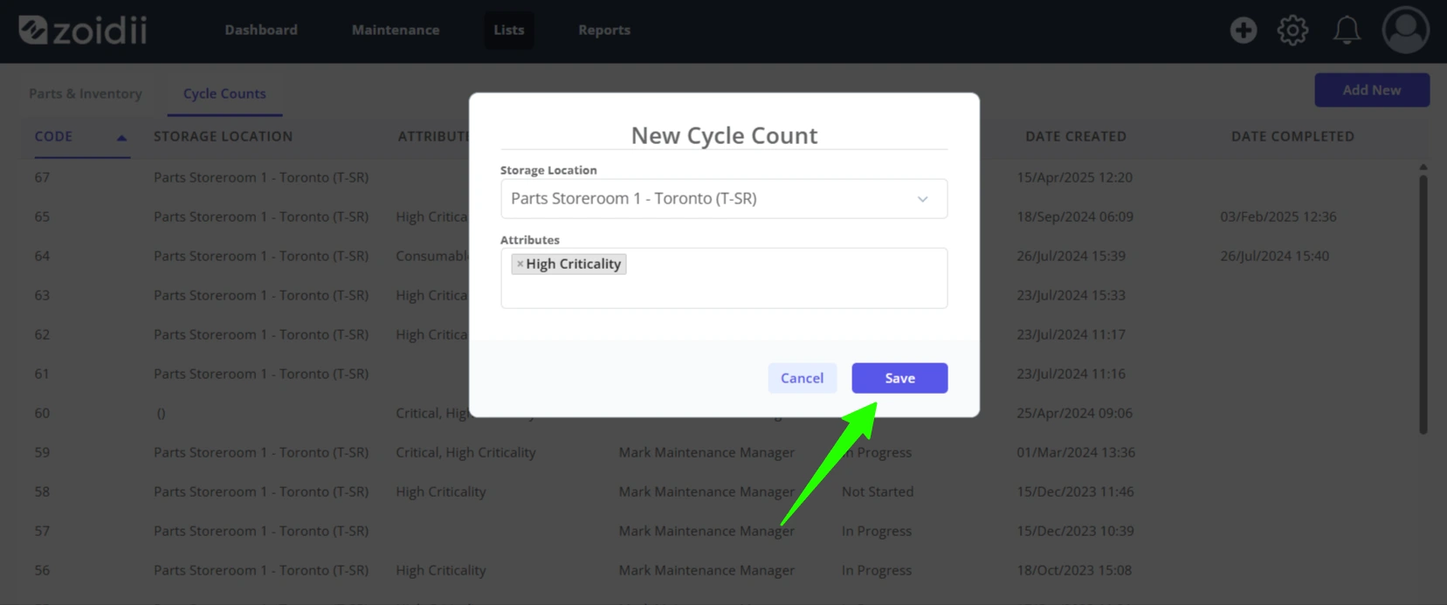Sort by STORAGE LOCATION column

click(x=224, y=136)
